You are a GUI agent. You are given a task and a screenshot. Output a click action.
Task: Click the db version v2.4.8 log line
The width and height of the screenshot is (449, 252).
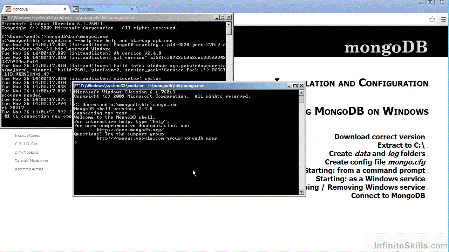click(81, 53)
